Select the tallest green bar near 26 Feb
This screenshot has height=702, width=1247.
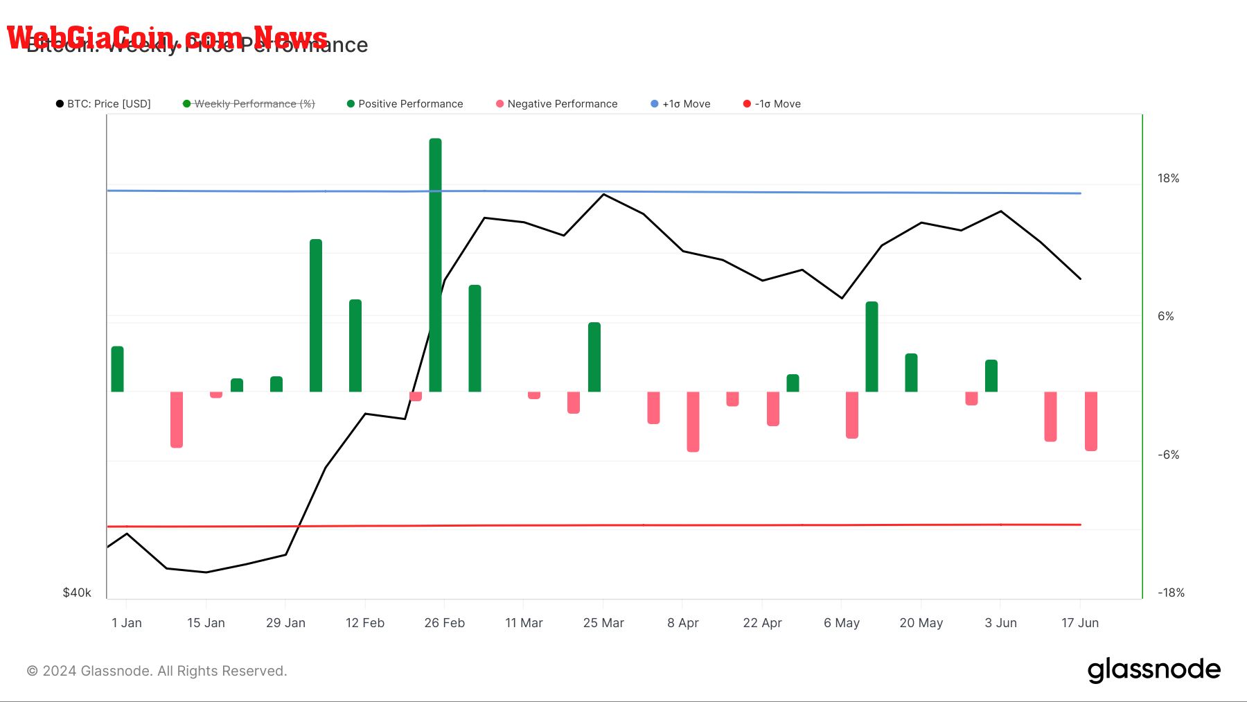(435, 265)
